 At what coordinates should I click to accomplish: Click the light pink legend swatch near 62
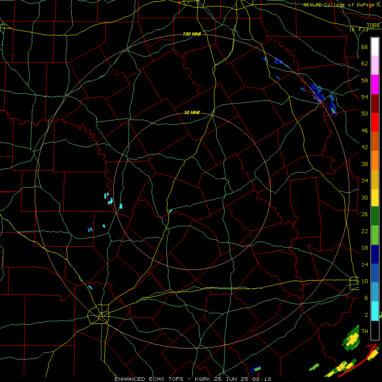point(375,65)
